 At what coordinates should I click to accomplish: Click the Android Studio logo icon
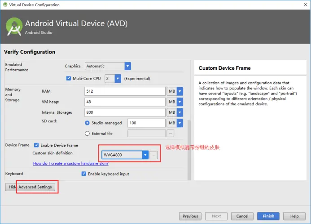point(14,27)
